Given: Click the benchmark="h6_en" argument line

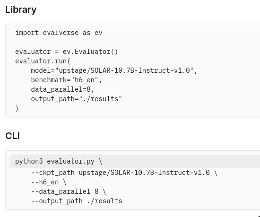Looking at the screenshot, I should 67,80.
